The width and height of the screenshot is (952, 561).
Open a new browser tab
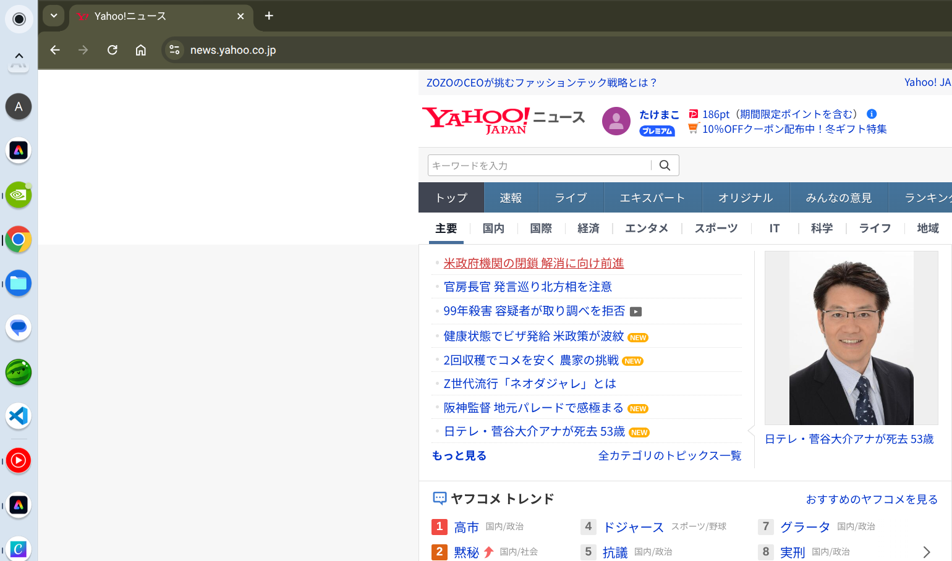coord(269,16)
